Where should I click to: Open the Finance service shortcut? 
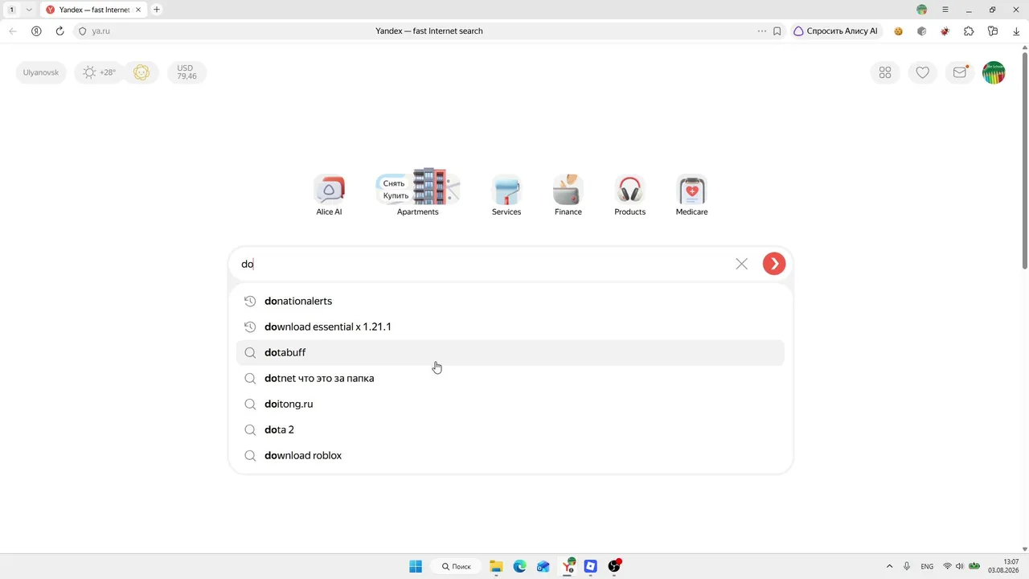568,195
